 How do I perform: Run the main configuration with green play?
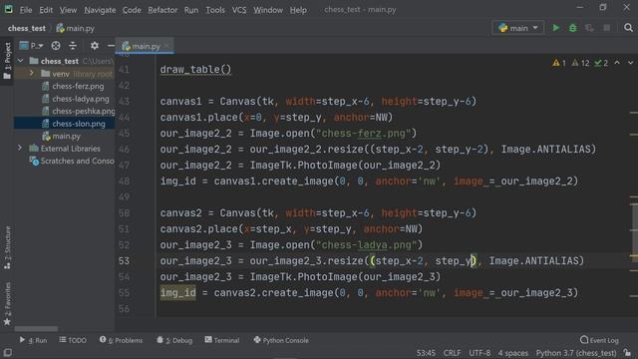(555, 28)
